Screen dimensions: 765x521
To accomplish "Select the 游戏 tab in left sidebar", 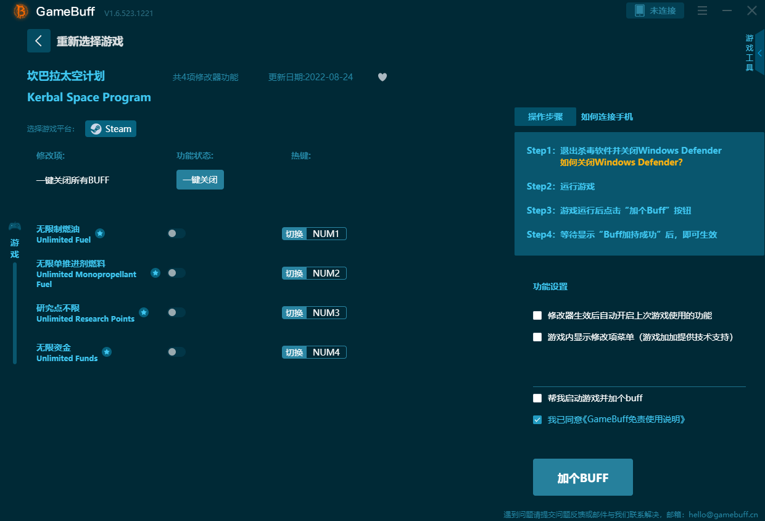I will (x=15, y=249).
